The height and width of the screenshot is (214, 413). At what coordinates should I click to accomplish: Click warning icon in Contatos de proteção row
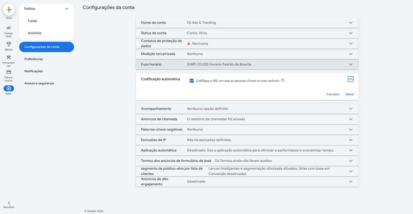point(189,43)
